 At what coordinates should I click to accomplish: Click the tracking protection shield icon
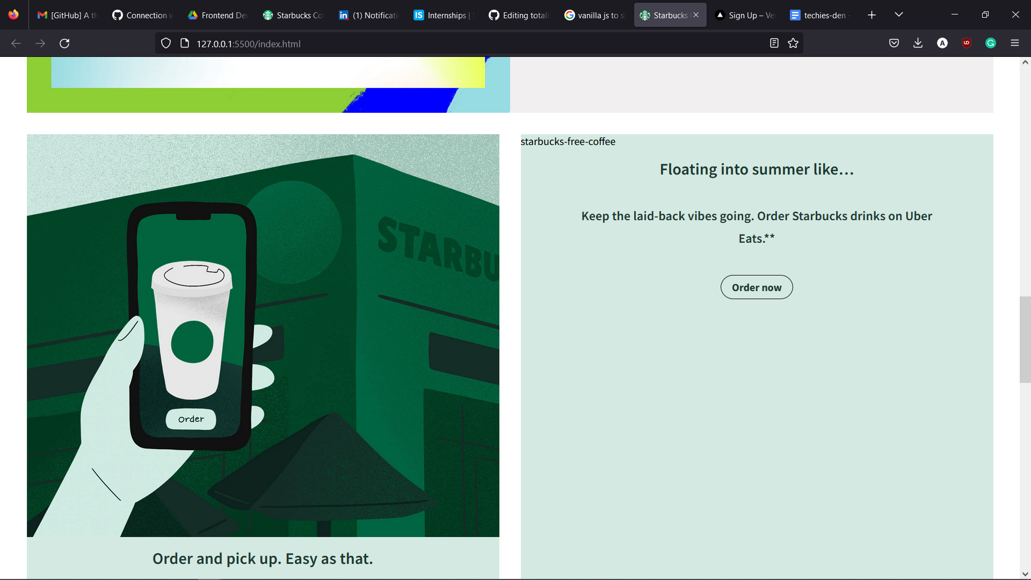[x=166, y=44]
